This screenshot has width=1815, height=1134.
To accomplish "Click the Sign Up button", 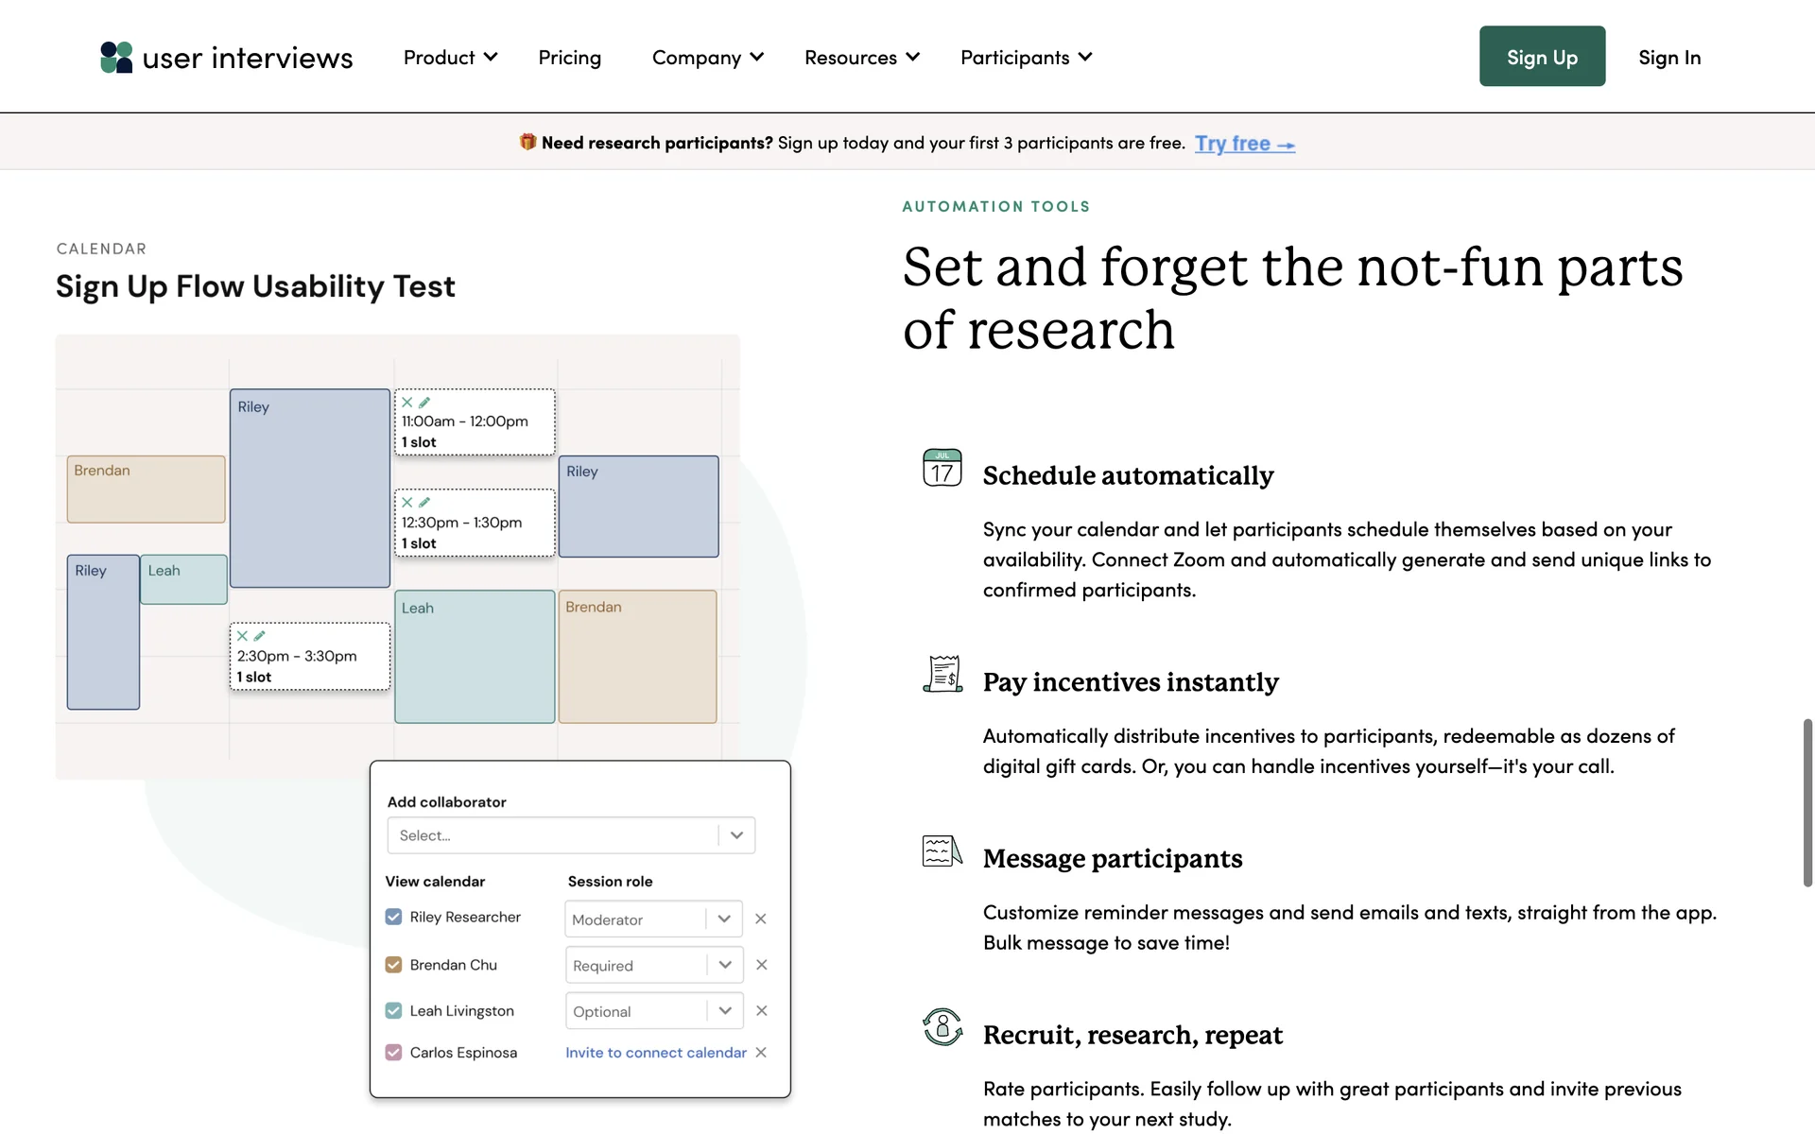I will 1542,57.
